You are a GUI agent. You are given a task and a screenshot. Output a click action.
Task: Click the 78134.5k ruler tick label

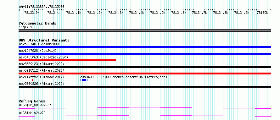click(x=158, y=13)
